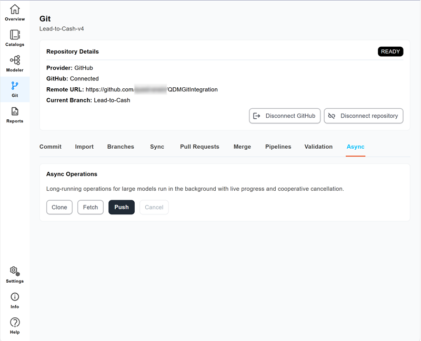The image size is (421, 341).
Task: Open the Info circle icon
Action: (x=15, y=297)
